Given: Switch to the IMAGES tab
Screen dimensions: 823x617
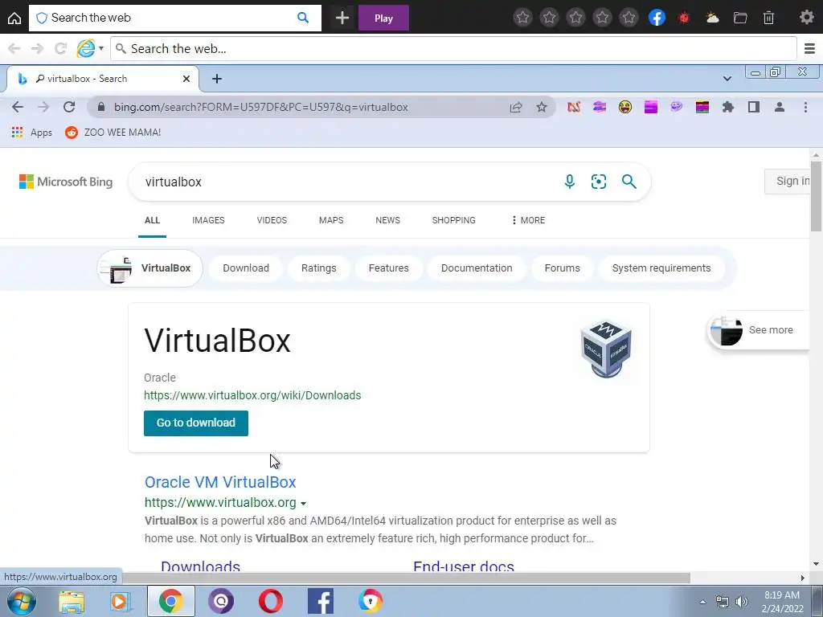Looking at the screenshot, I should tap(208, 220).
